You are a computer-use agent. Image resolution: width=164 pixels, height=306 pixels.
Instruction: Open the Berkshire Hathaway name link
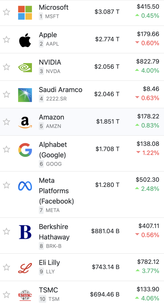54,232
